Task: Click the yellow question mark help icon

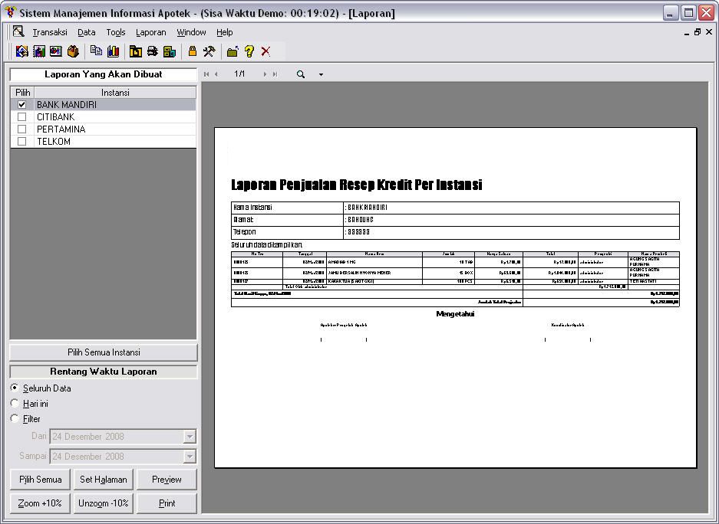Action: point(249,51)
